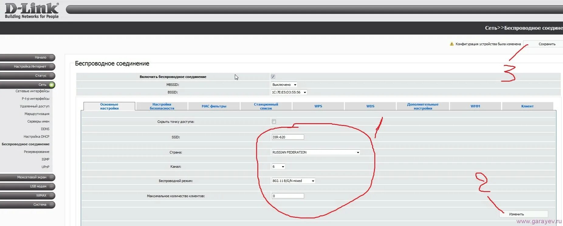Enable Скрыть точку доступа checkbox
Screen dimensions: 563x226
coord(274,122)
